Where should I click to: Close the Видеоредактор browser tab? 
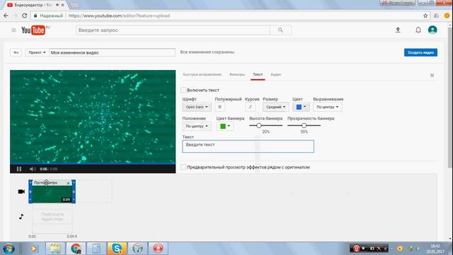click(x=63, y=5)
